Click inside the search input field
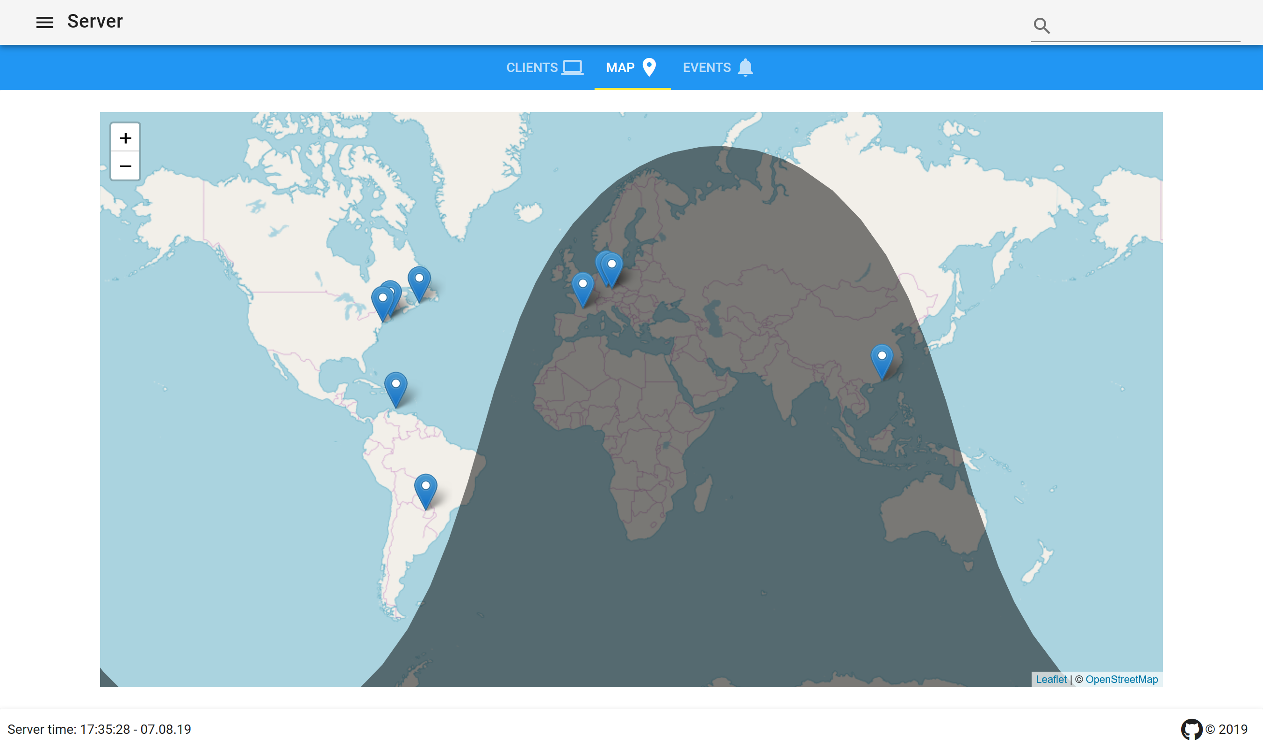The height and width of the screenshot is (746, 1263). click(x=1146, y=26)
